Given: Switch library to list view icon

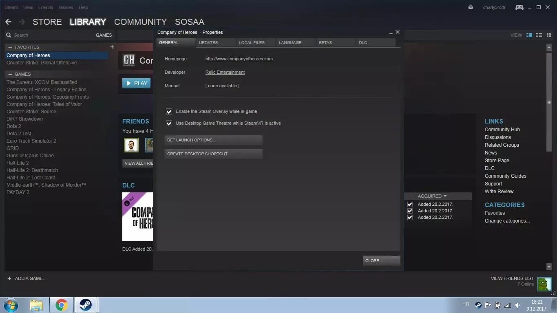Looking at the screenshot, I should [x=539, y=35].
